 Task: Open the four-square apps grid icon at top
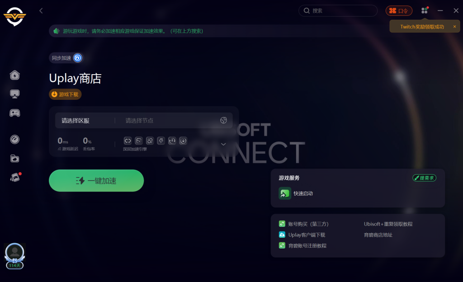tap(425, 10)
